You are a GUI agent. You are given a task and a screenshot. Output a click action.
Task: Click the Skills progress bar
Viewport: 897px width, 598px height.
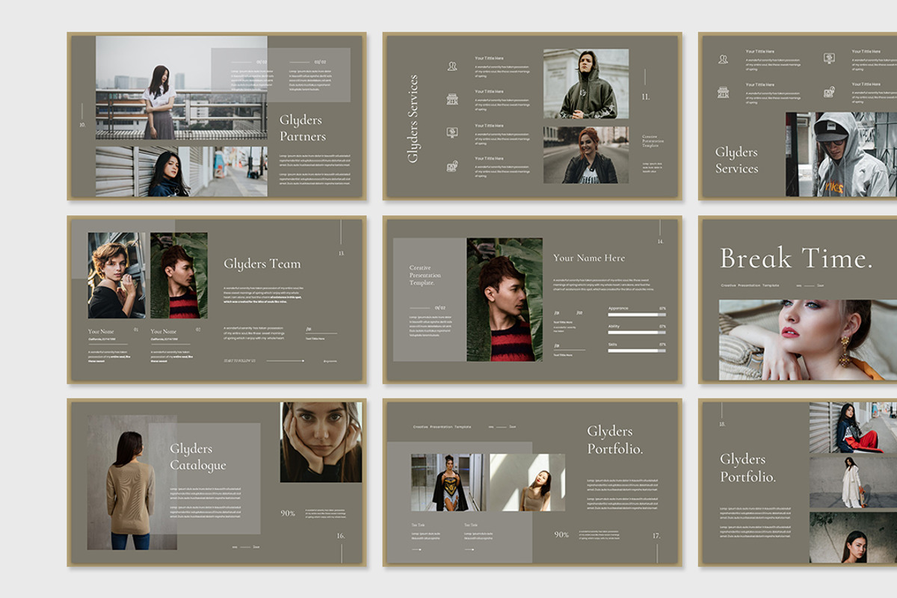pyautogui.click(x=637, y=351)
